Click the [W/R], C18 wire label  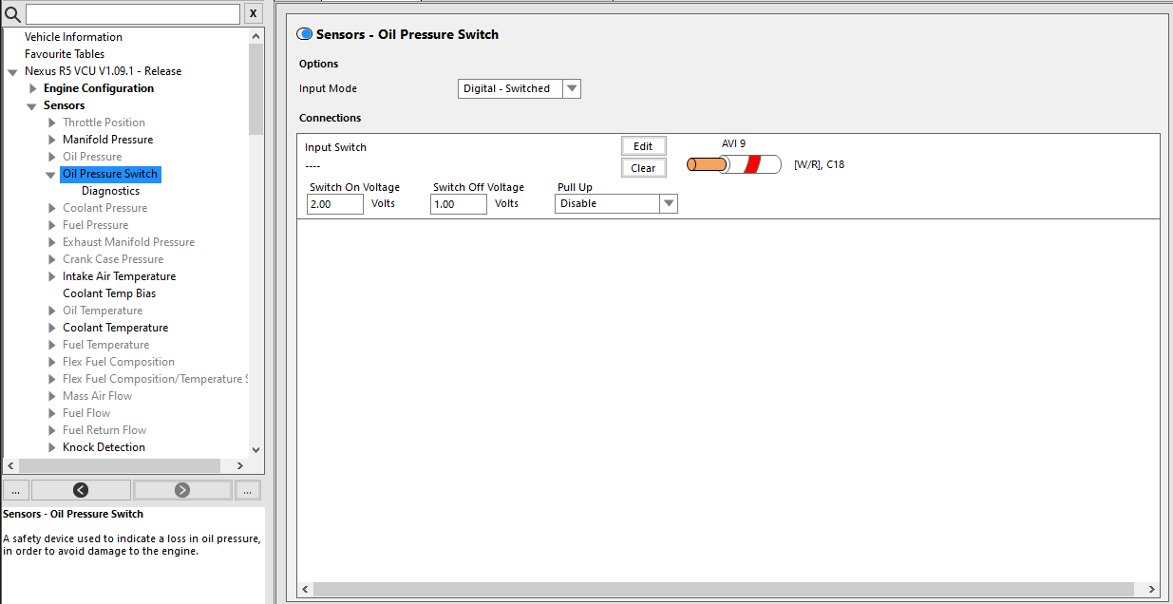(x=819, y=164)
